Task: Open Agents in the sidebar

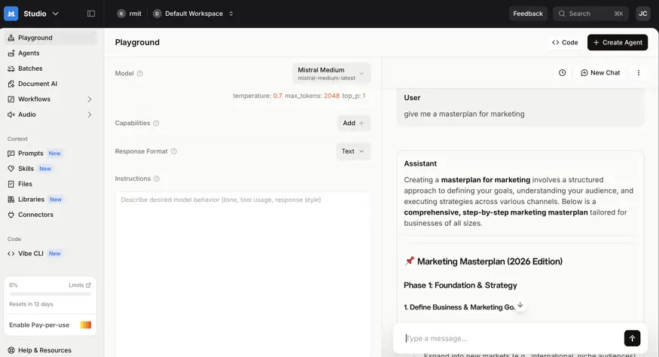Action: pos(50,53)
